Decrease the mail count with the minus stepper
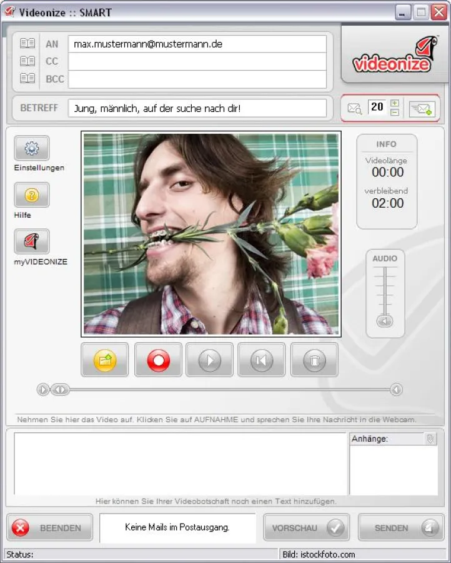 [394, 113]
